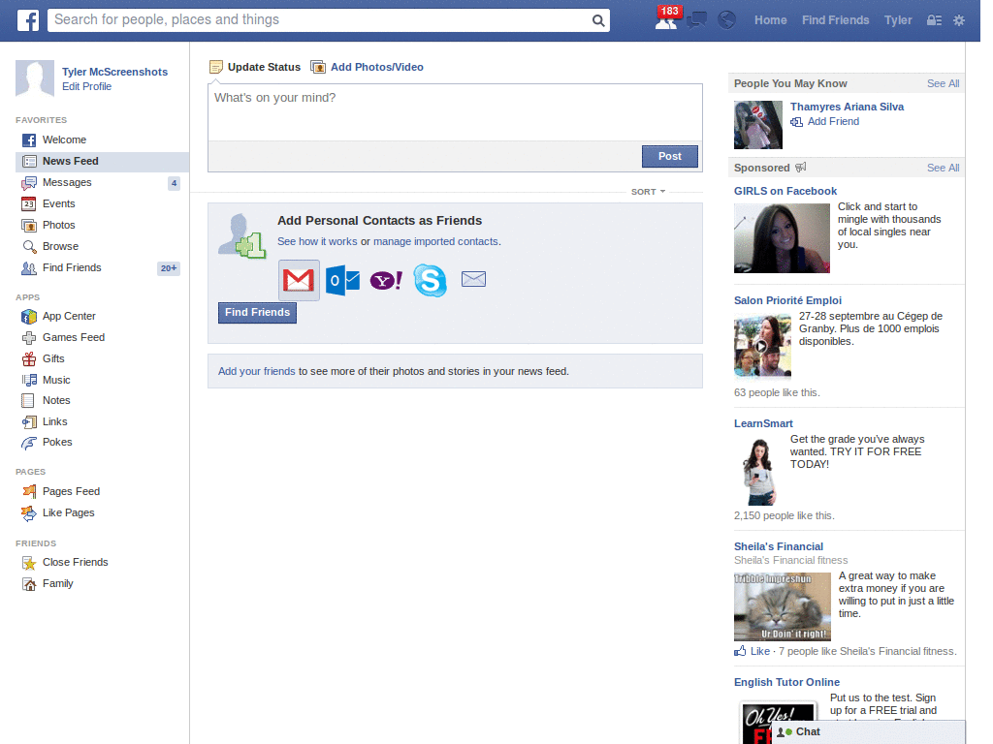The width and height of the screenshot is (993, 744).
Task: Click the Events calendar icon
Action: 28,204
